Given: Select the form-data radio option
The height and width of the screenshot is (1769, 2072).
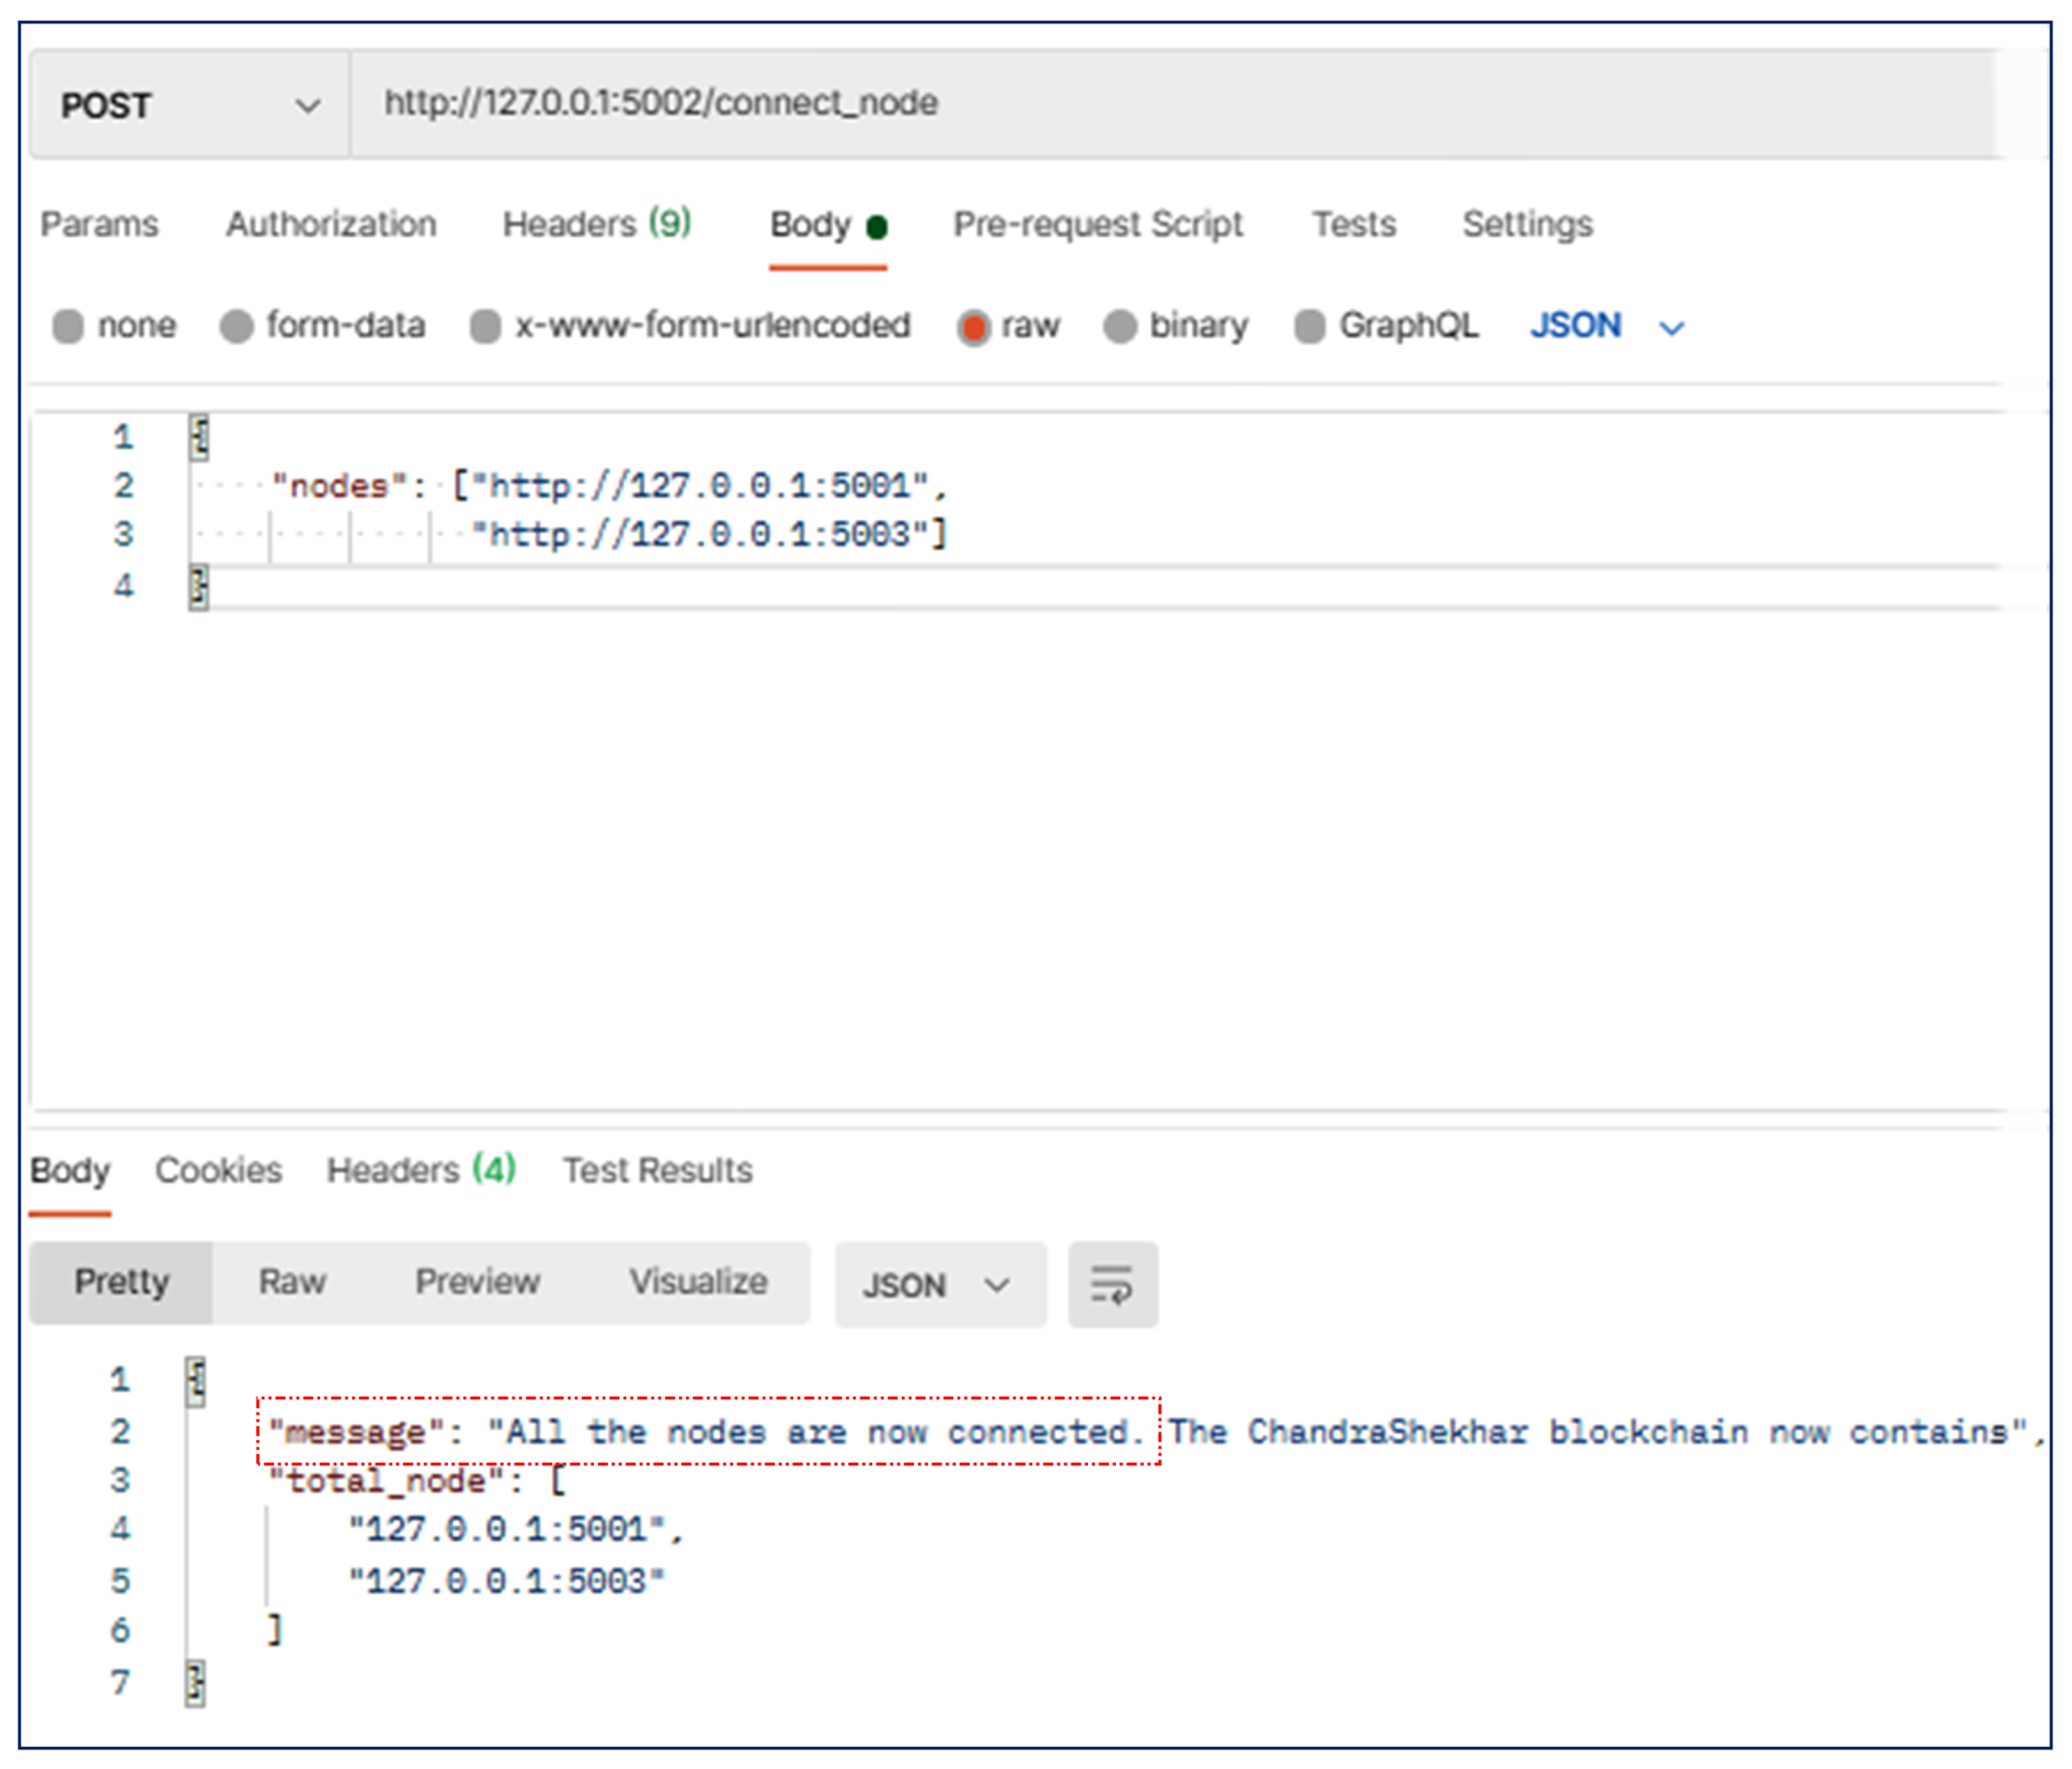Looking at the screenshot, I should pyautogui.click(x=237, y=326).
